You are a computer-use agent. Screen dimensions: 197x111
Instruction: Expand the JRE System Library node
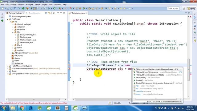click(10, 53)
